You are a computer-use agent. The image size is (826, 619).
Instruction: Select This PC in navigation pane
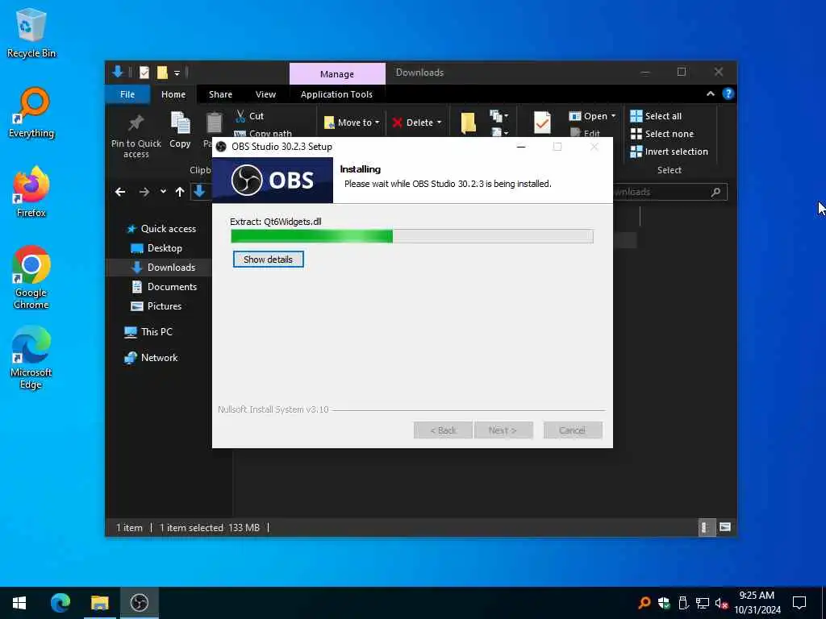click(x=148, y=331)
